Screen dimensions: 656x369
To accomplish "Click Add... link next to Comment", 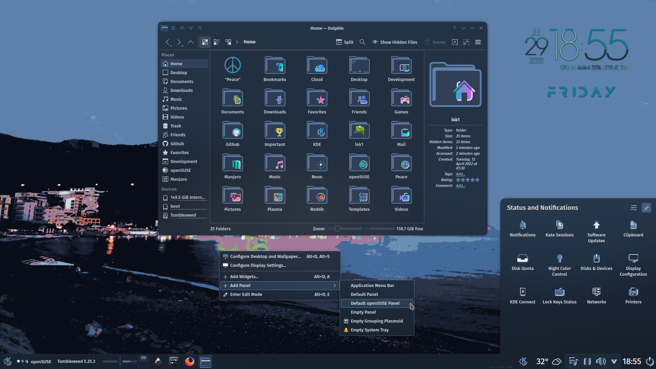I will pyautogui.click(x=460, y=186).
